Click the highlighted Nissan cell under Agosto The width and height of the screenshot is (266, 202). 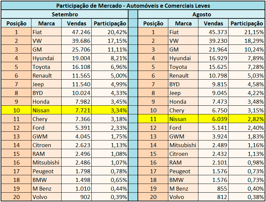pos(183,119)
